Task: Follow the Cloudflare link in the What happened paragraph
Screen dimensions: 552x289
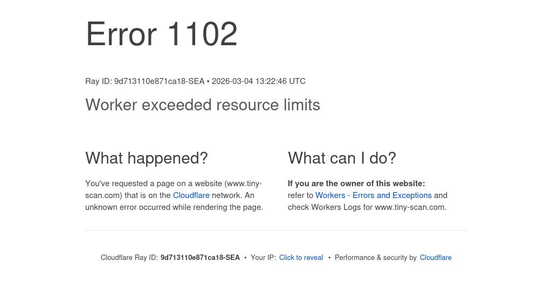Action: coord(191,195)
